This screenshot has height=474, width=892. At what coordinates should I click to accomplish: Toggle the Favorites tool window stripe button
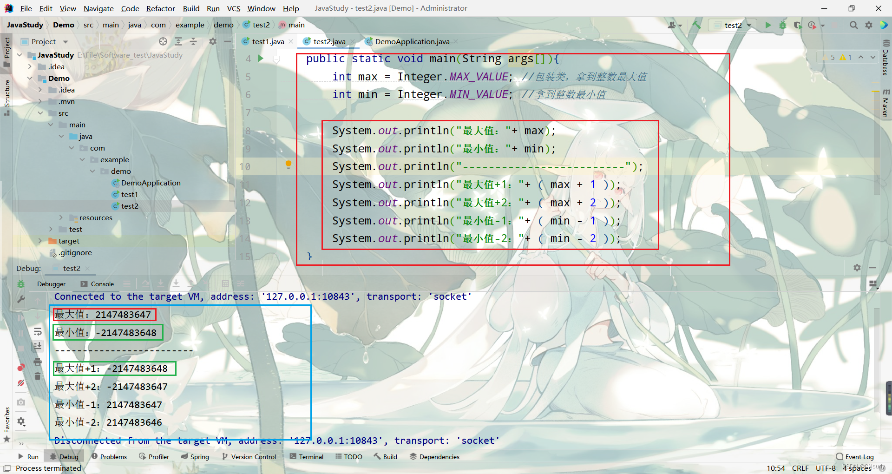tap(7, 425)
